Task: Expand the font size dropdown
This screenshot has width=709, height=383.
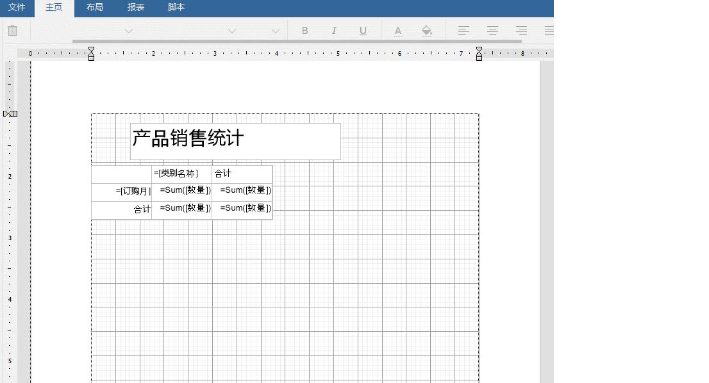Action: click(276, 30)
